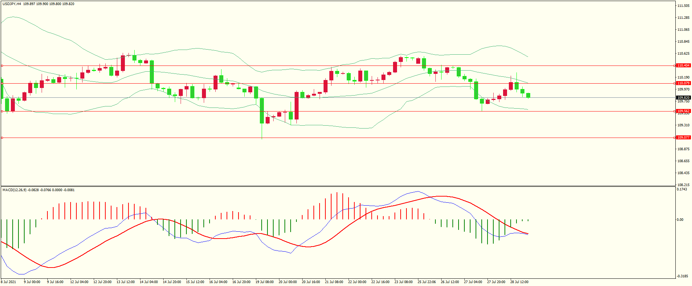Click the 109.077 support line price tag
Image resolution: width=692 pixels, height=286 pixels.
tap(683, 138)
